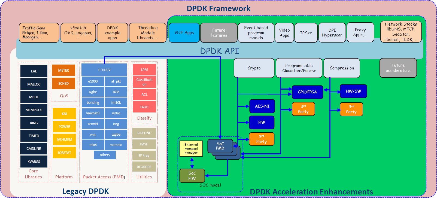Select the PIPELINE utilities block
This screenshot has height=198, width=437.
(x=144, y=133)
